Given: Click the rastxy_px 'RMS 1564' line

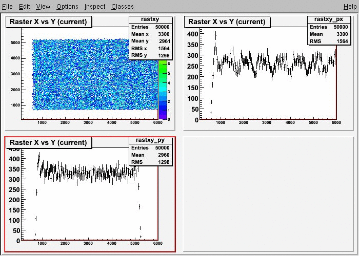Looking at the screenshot, I should (x=329, y=41).
